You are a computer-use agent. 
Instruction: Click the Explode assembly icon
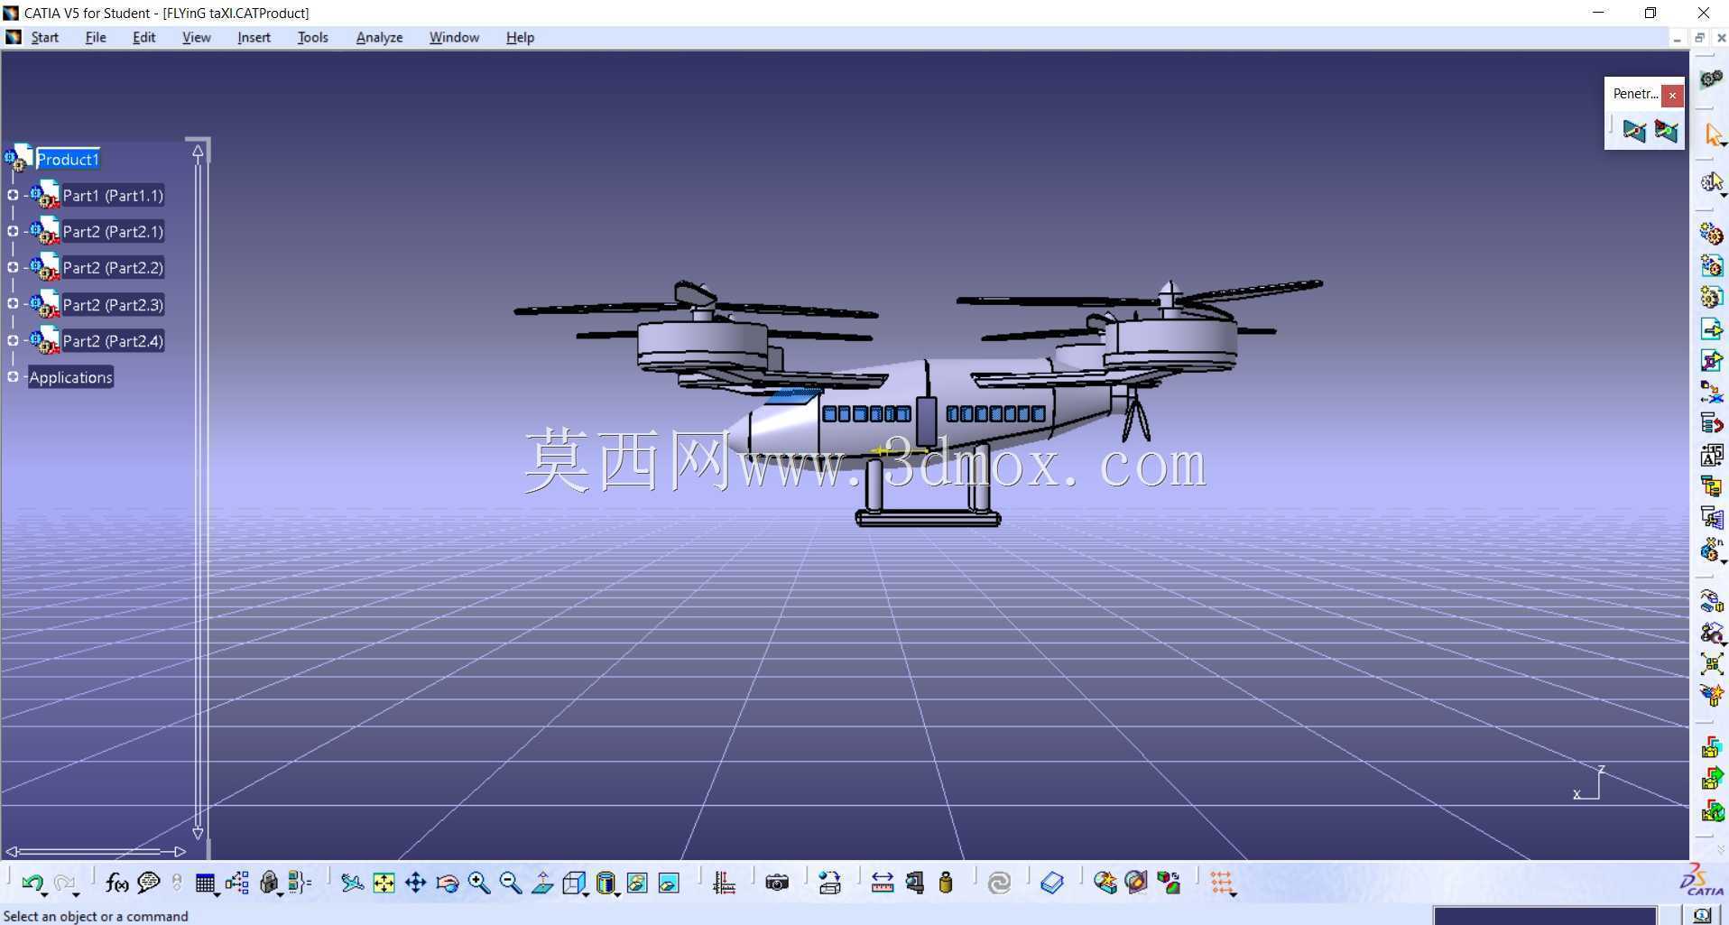1712,665
